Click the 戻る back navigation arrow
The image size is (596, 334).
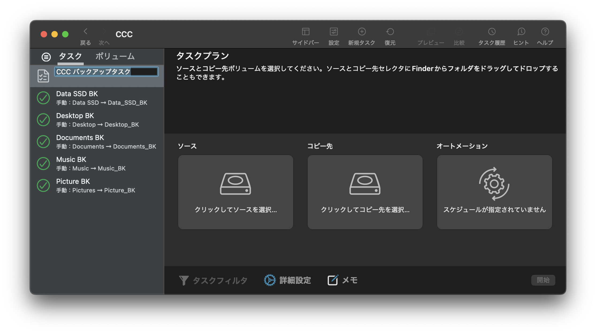tap(85, 31)
